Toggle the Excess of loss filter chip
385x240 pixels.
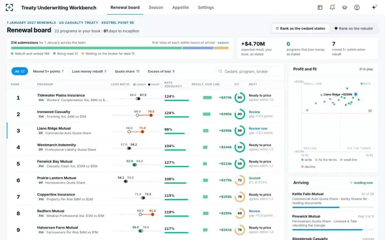click(x=161, y=71)
